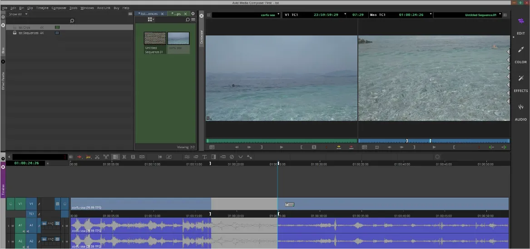
Task: Open the COLOR workspace
Action: click(x=520, y=55)
